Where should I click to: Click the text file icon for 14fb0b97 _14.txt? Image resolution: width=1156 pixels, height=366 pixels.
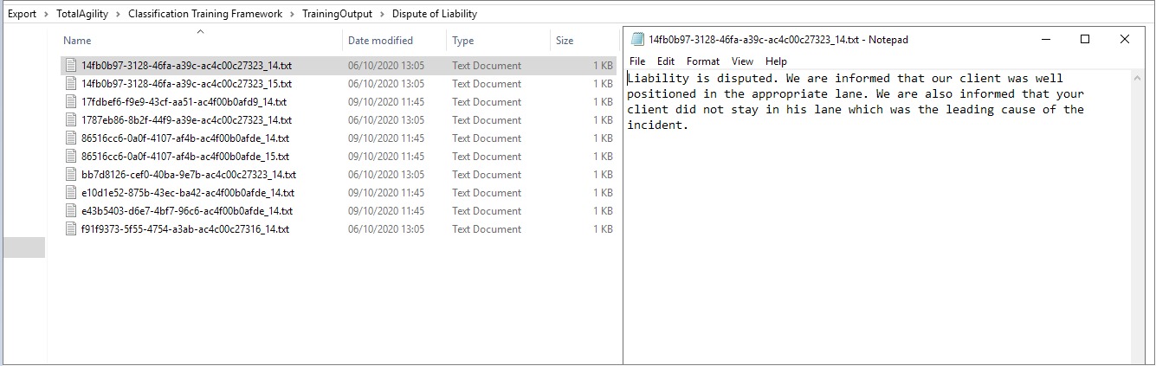pos(72,66)
